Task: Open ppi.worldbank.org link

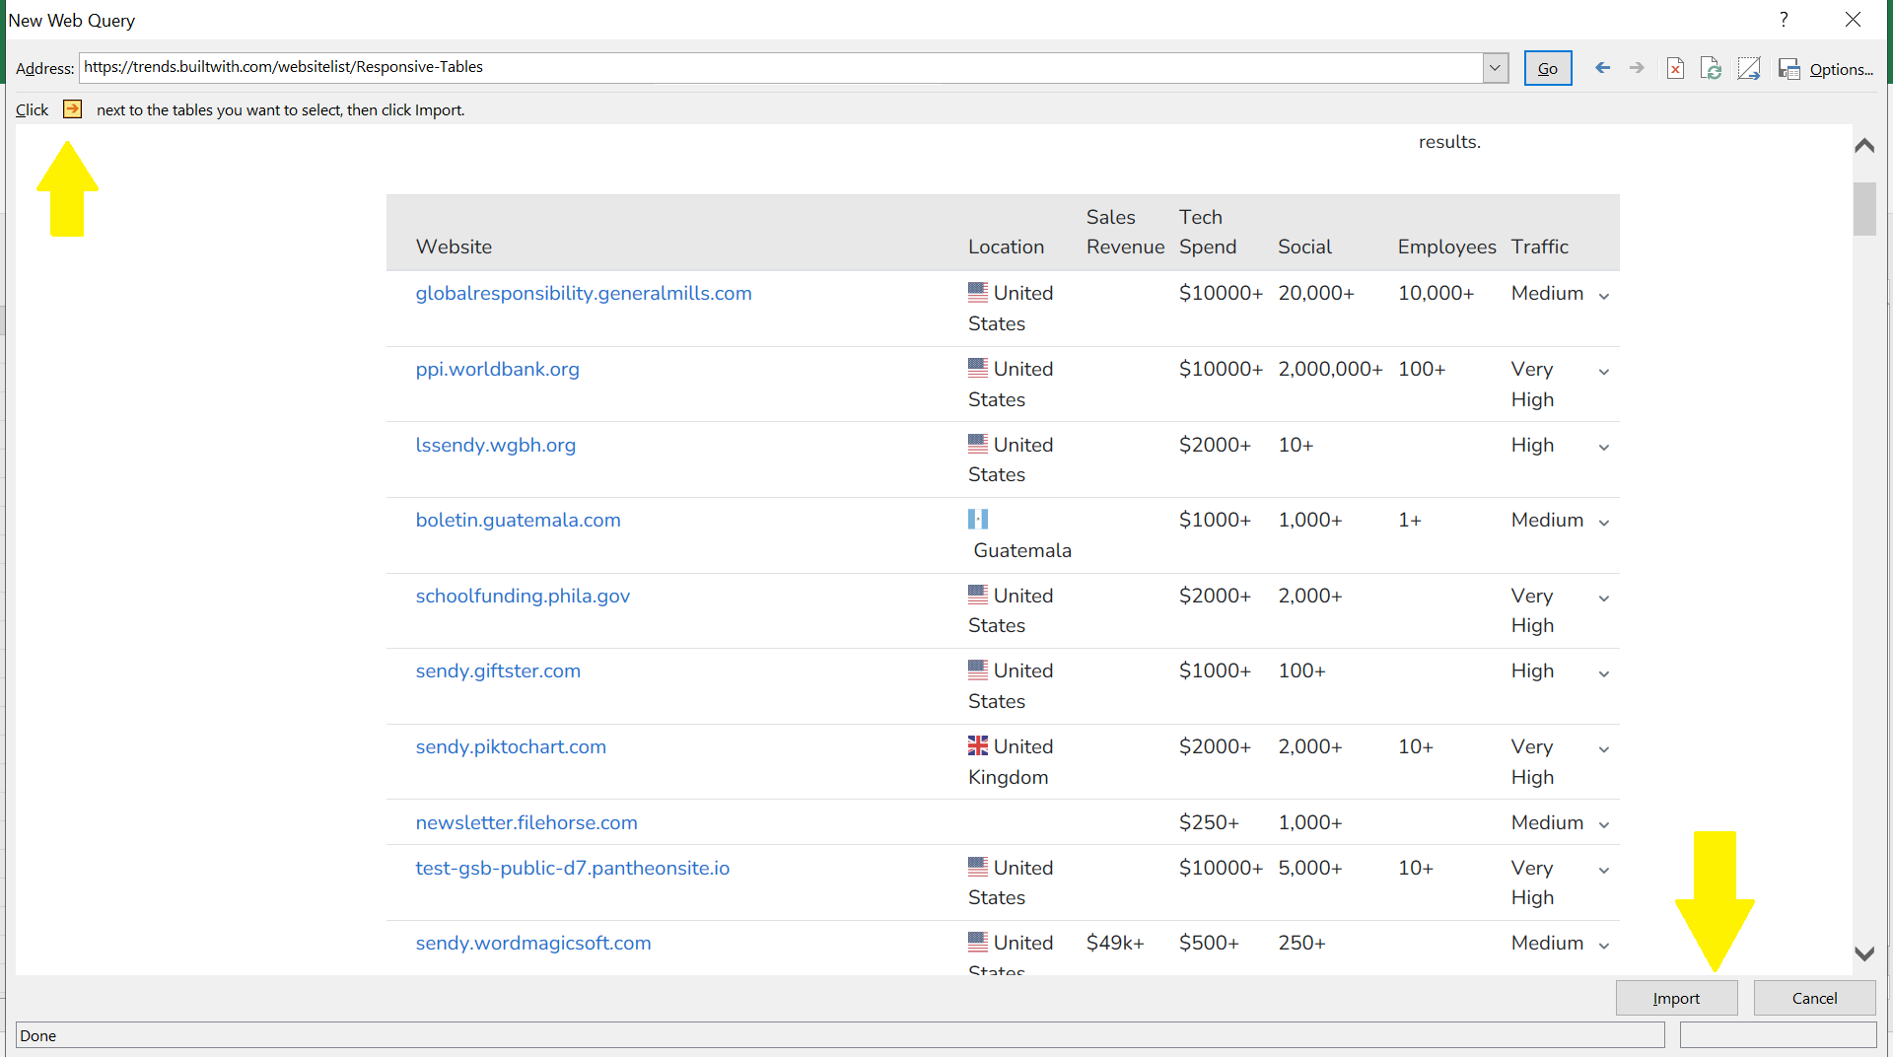Action: click(x=497, y=369)
